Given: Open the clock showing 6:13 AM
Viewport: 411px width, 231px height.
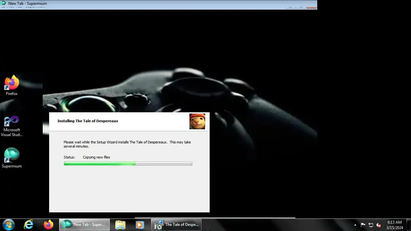Looking at the screenshot, I should click(395, 225).
